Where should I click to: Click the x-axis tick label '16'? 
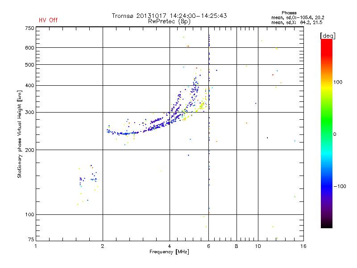[303, 246]
